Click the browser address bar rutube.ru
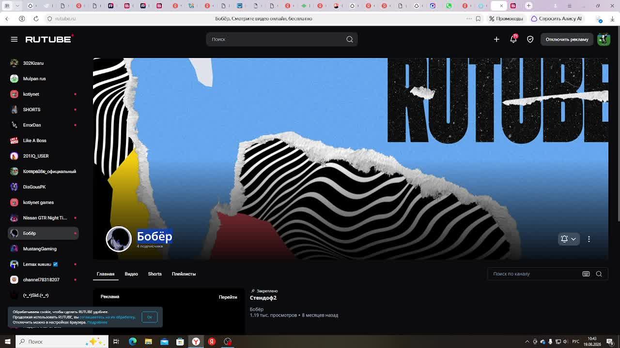This screenshot has width=620, height=348. tap(65, 18)
